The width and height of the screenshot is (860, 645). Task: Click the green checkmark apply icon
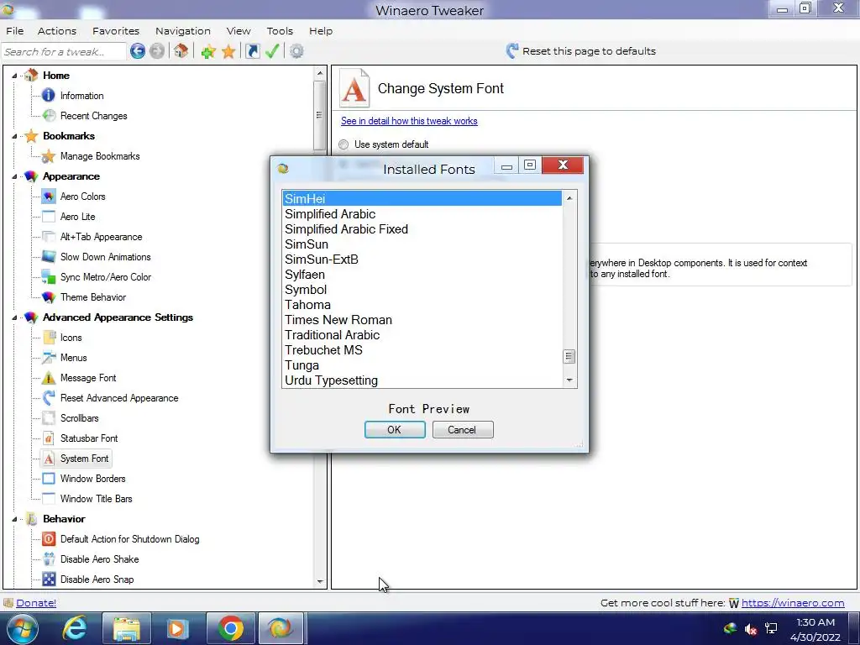tap(272, 51)
